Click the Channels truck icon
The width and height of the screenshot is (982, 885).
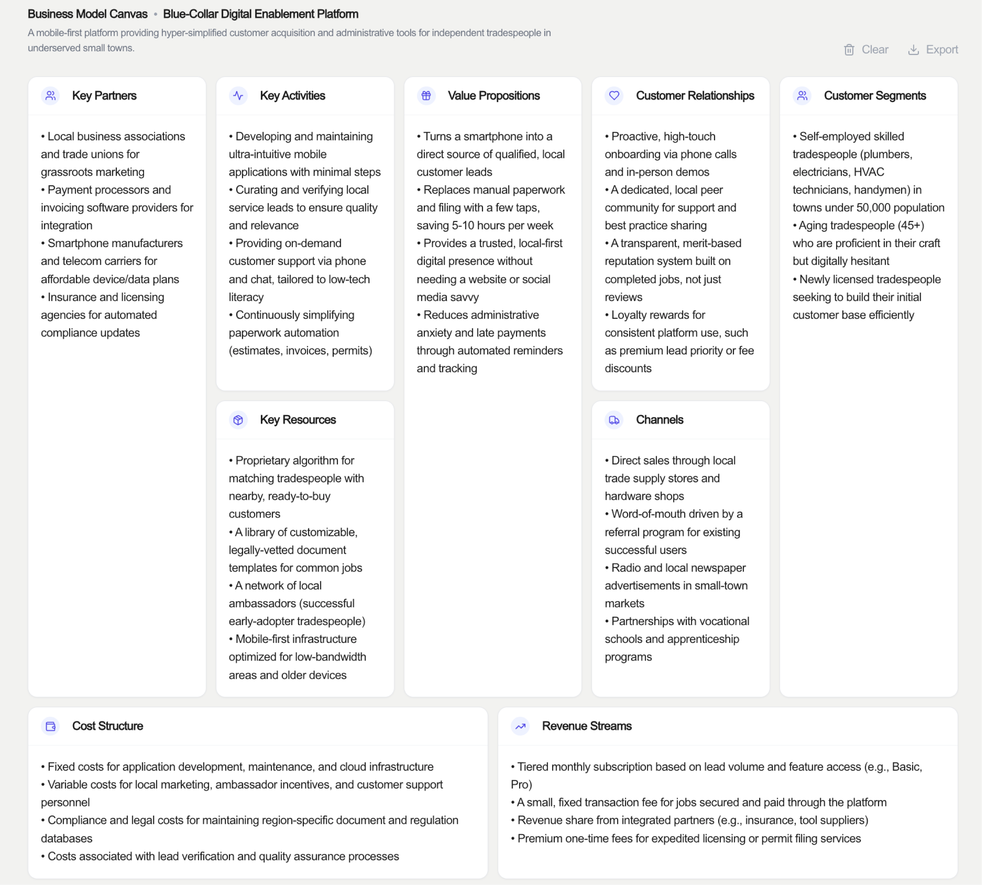point(614,420)
